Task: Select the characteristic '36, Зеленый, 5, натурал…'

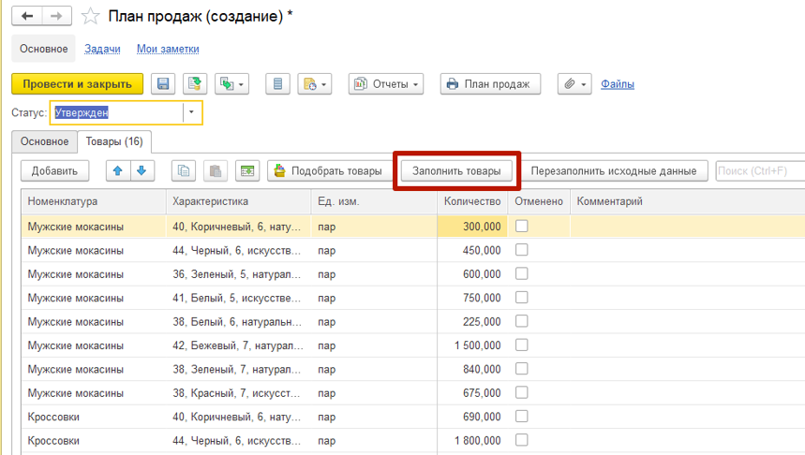Action: tap(239, 274)
